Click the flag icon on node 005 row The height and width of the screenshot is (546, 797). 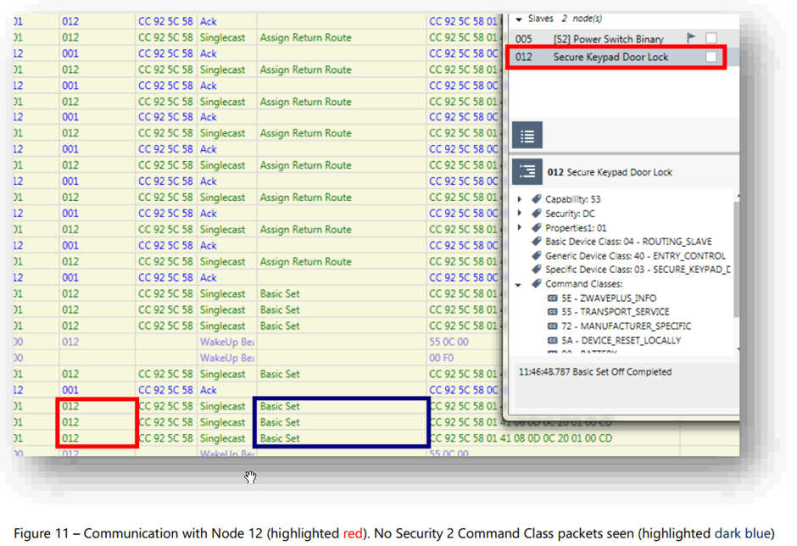click(x=691, y=38)
